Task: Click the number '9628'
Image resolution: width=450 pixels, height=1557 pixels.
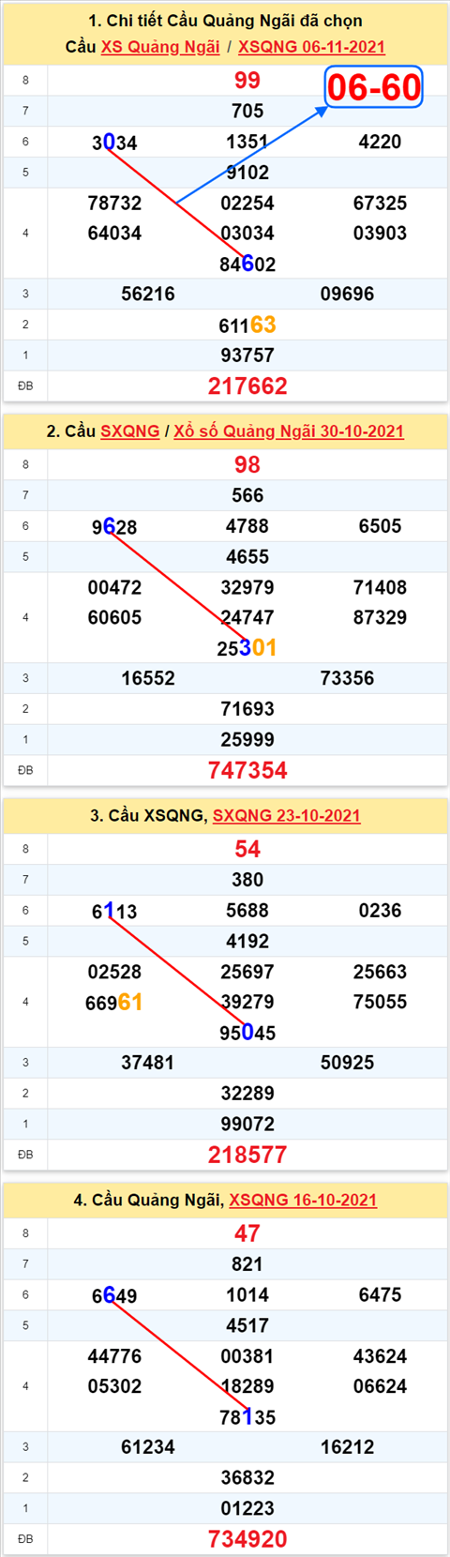Action: (114, 527)
